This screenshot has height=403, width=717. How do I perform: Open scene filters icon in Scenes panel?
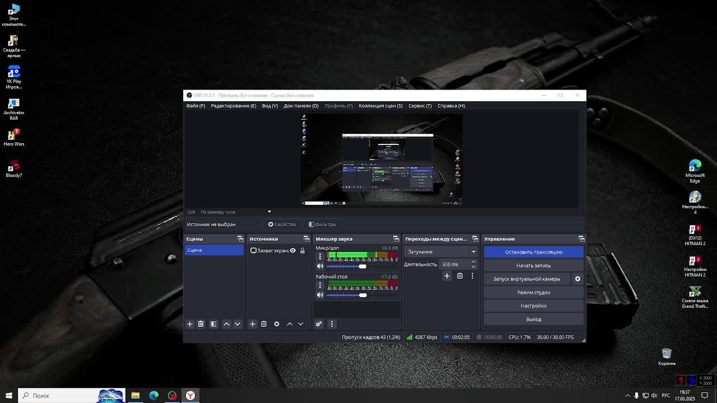(x=213, y=324)
